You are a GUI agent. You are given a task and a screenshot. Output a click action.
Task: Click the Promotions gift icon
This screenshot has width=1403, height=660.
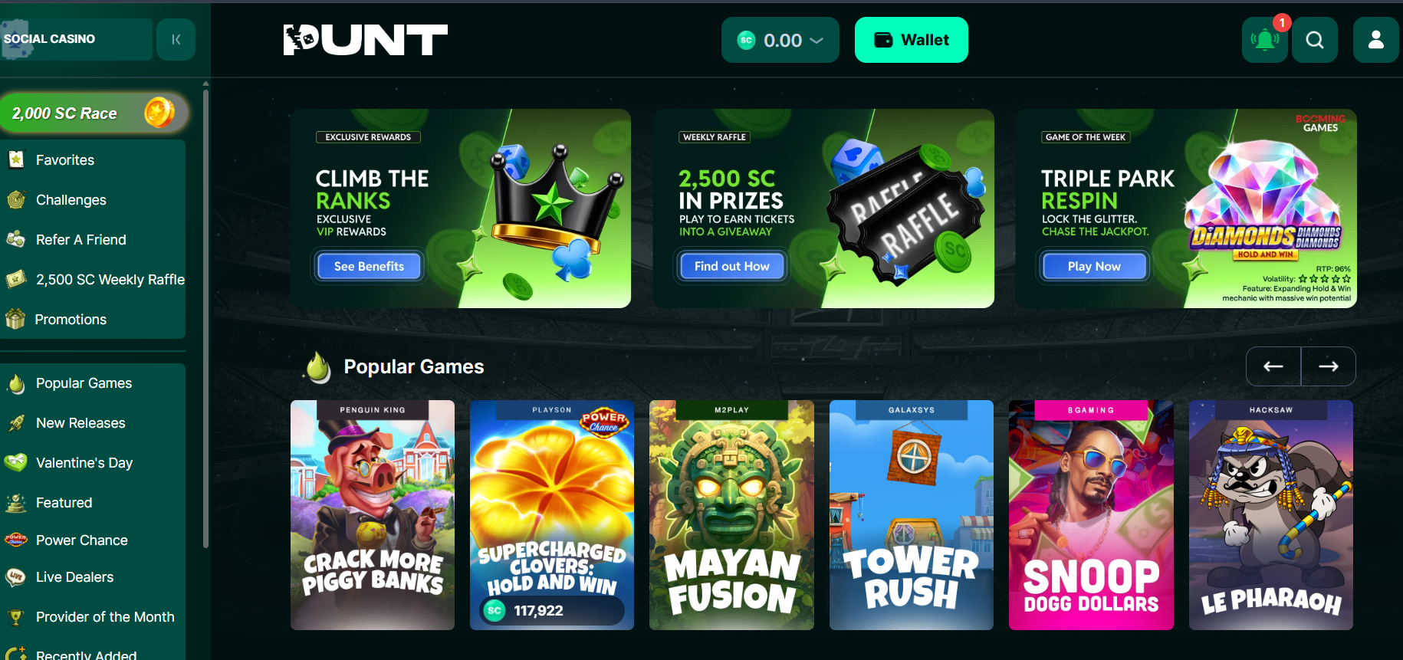point(15,319)
